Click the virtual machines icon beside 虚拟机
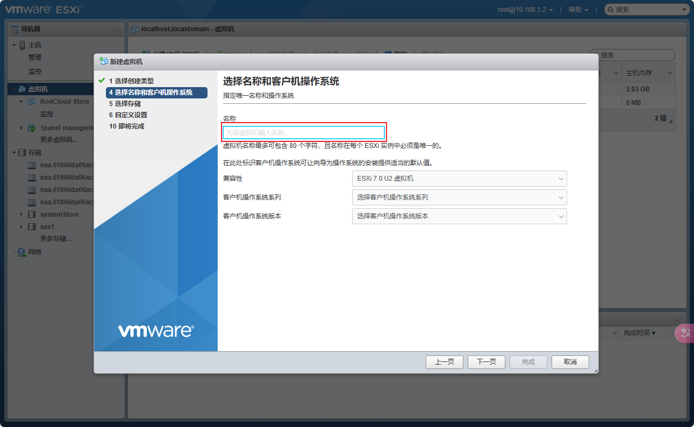 pos(23,89)
